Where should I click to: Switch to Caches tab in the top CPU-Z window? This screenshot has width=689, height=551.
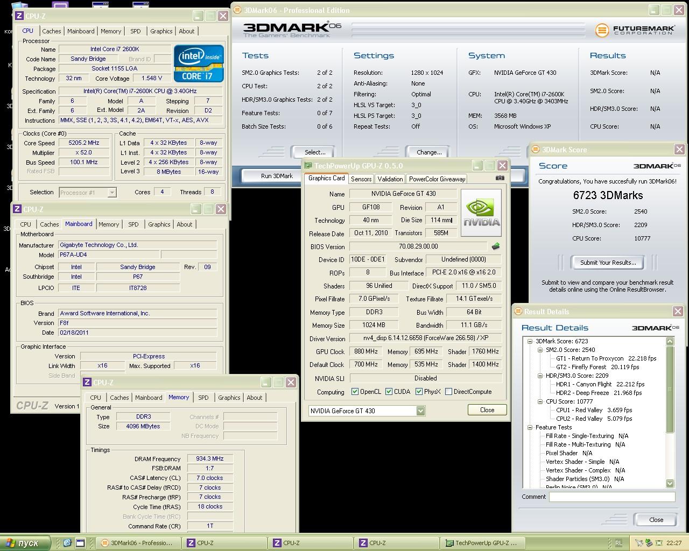(52, 31)
